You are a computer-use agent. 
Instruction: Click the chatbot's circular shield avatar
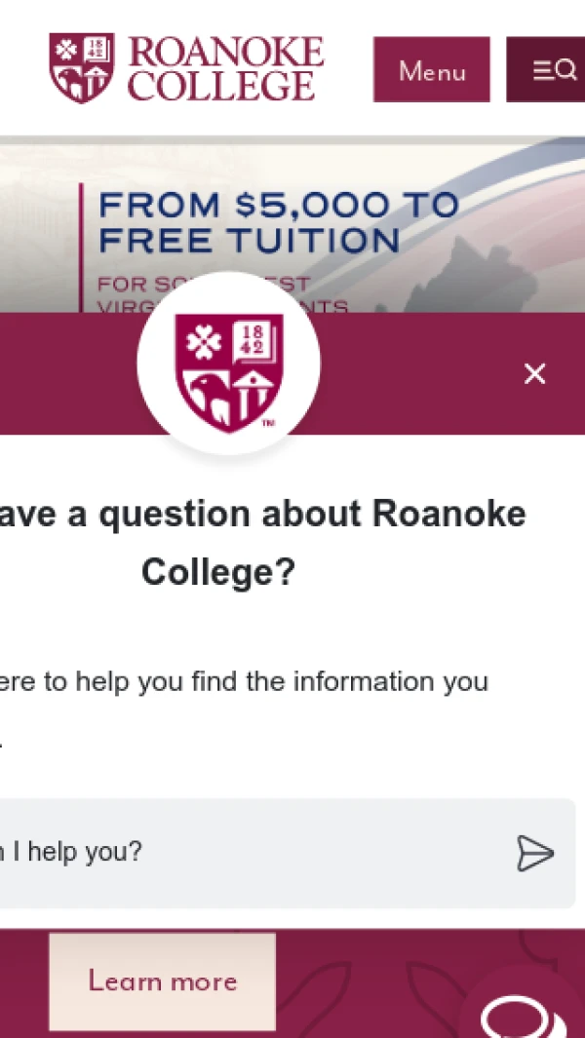pyautogui.click(x=228, y=364)
